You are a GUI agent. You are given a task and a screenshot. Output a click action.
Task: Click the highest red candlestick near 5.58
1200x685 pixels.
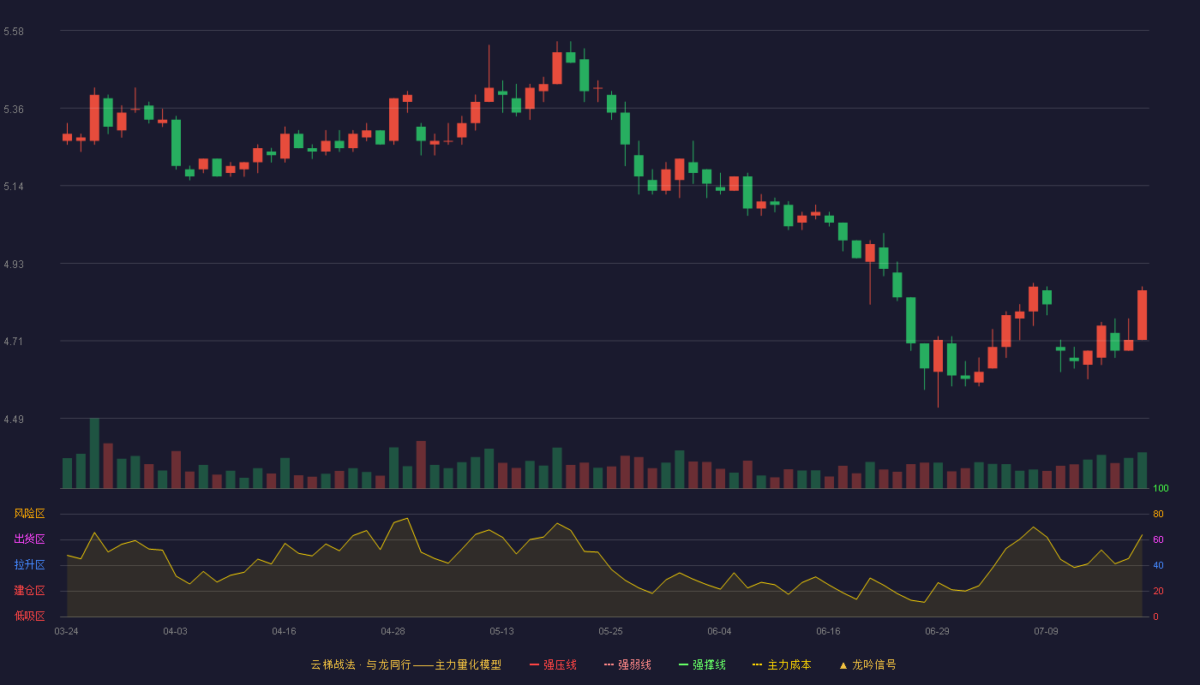(x=557, y=68)
